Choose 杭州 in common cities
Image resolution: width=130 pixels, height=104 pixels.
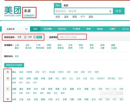[x=102, y=45]
